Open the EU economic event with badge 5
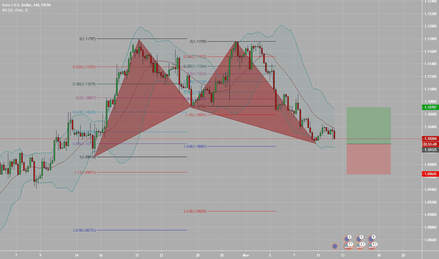439x259 pixels. pyautogui.click(x=359, y=239)
